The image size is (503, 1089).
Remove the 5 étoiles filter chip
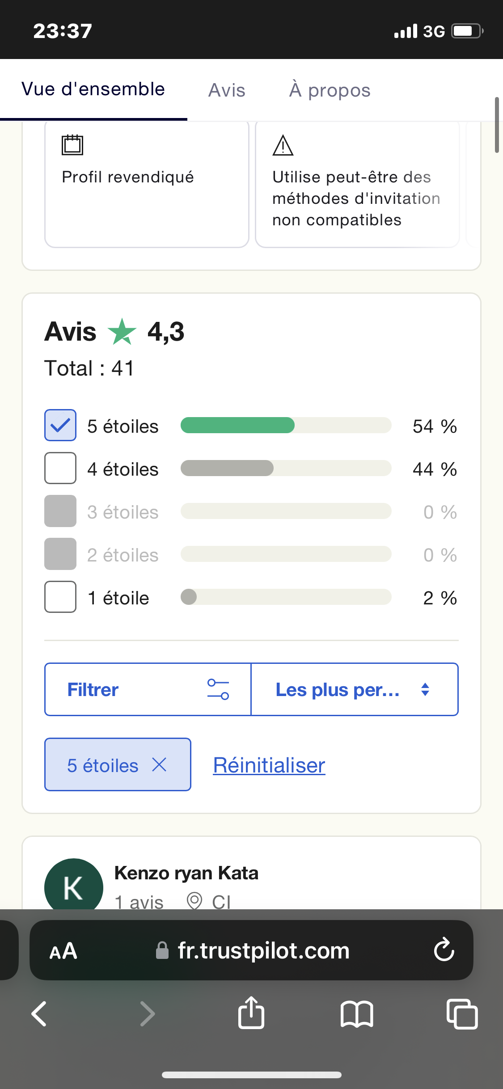[159, 765]
